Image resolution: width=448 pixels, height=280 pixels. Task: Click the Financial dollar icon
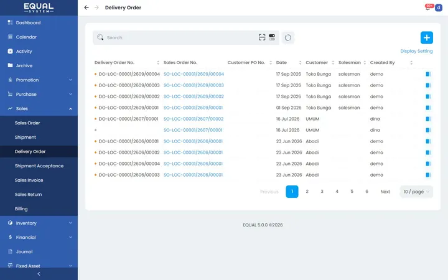coord(11,237)
